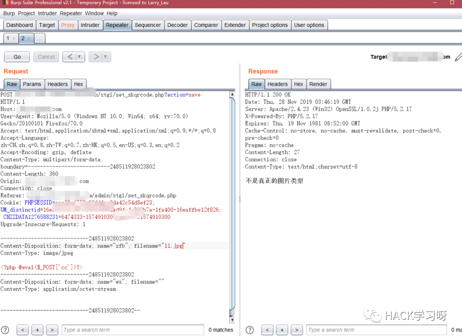Select Repeater sub-tab 2

23,39
